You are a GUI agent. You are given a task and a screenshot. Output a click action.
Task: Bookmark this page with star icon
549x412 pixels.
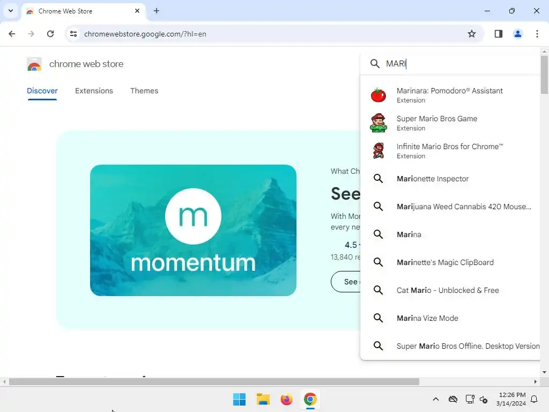(x=472, y=34)
